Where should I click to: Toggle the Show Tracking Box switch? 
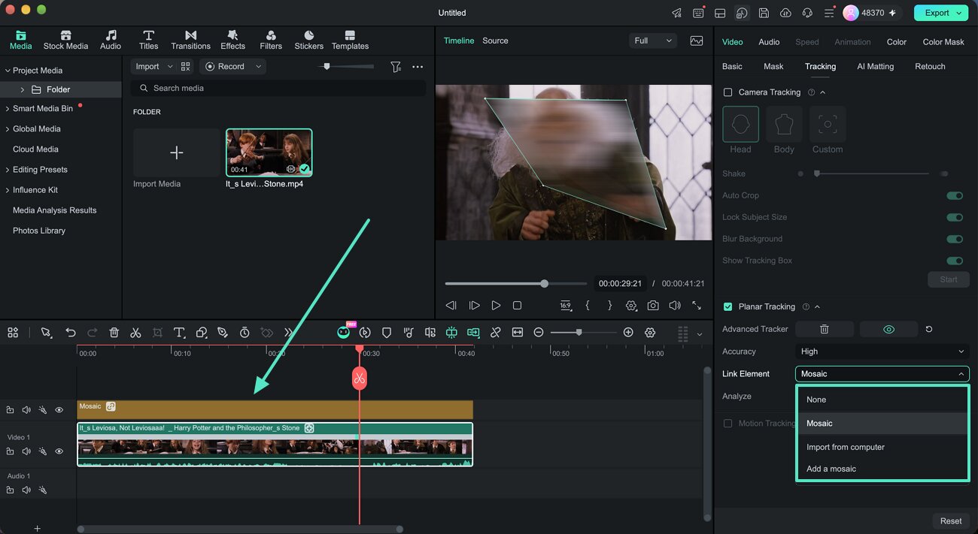click(x=955, y=261)
